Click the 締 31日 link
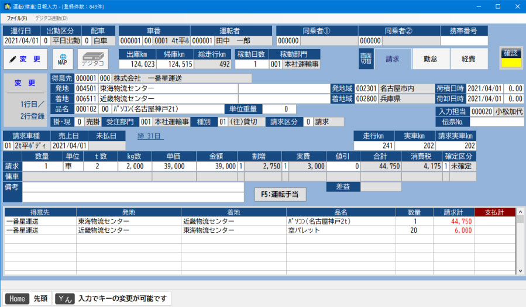This screenshot has width=526, height=307. coord(150,136)
